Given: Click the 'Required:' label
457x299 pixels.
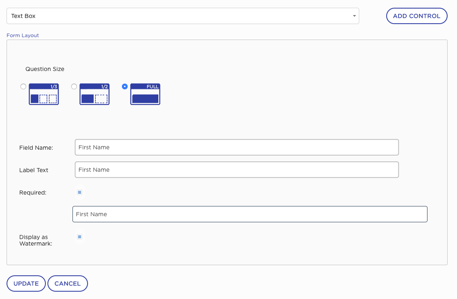Looking at the screenshot, I should (x=33, y=193).
